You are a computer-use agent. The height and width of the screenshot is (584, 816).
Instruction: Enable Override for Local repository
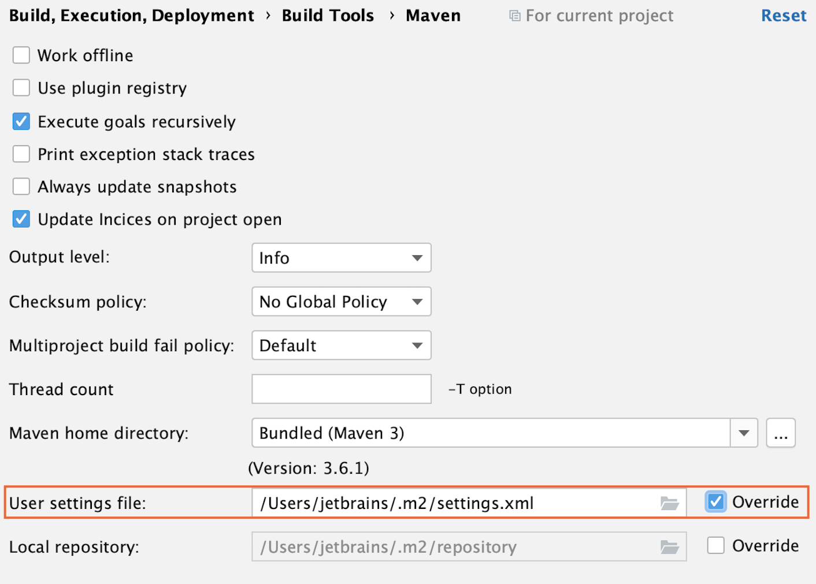pos(715,545)
